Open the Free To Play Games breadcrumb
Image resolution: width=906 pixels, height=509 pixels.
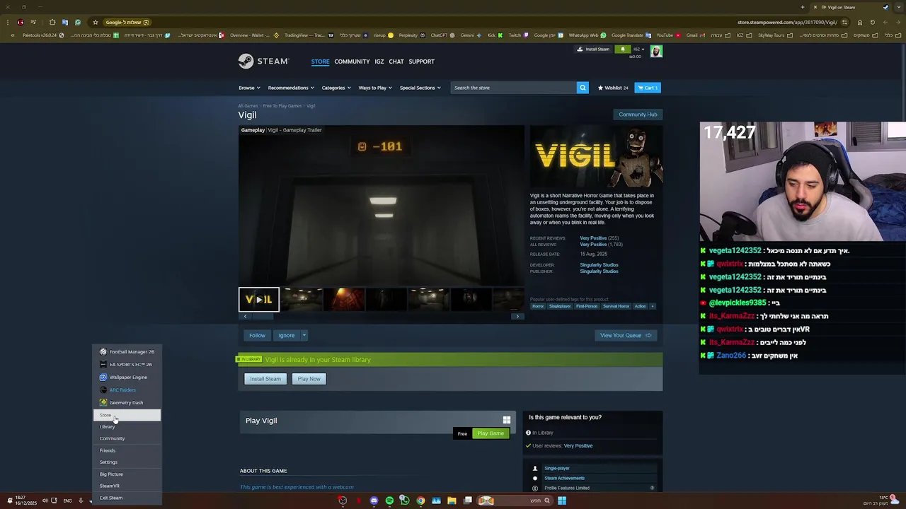[282, 106]
